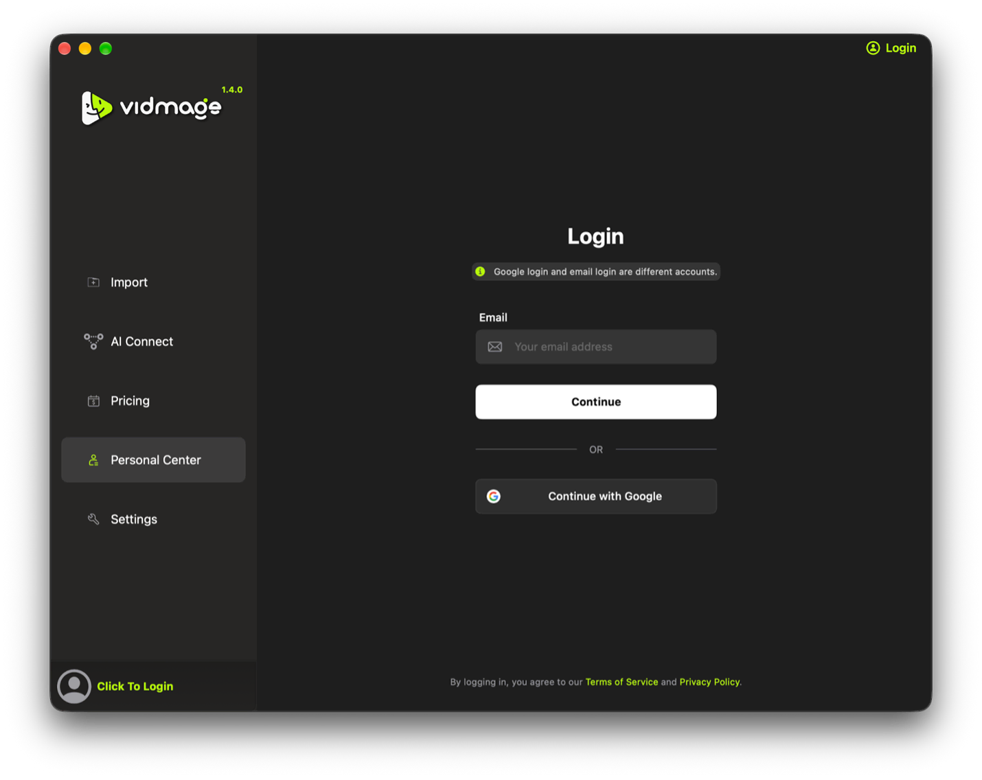Image resolution: width=982 pixels, height=780 pixels.
Task: Click the 1.4.0 version label
Action: pyautogui.click(x=231, y=90)
